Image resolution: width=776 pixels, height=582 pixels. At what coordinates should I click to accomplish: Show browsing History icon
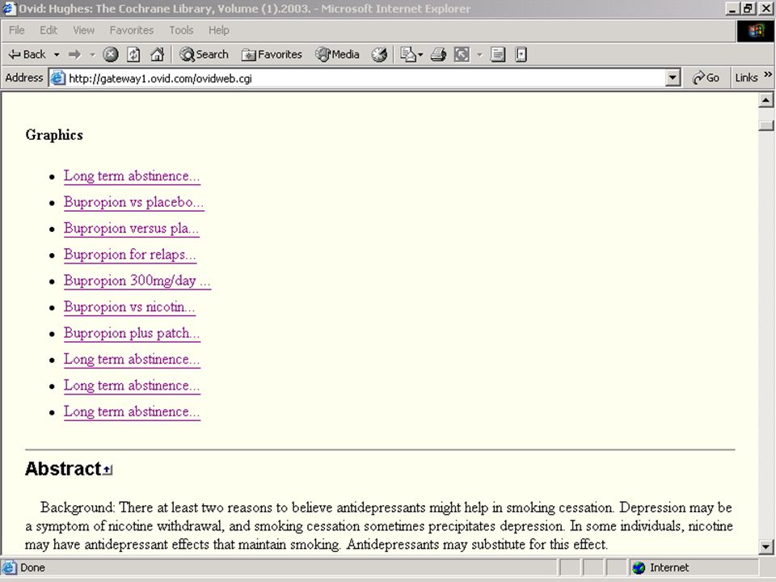point(380,54)
